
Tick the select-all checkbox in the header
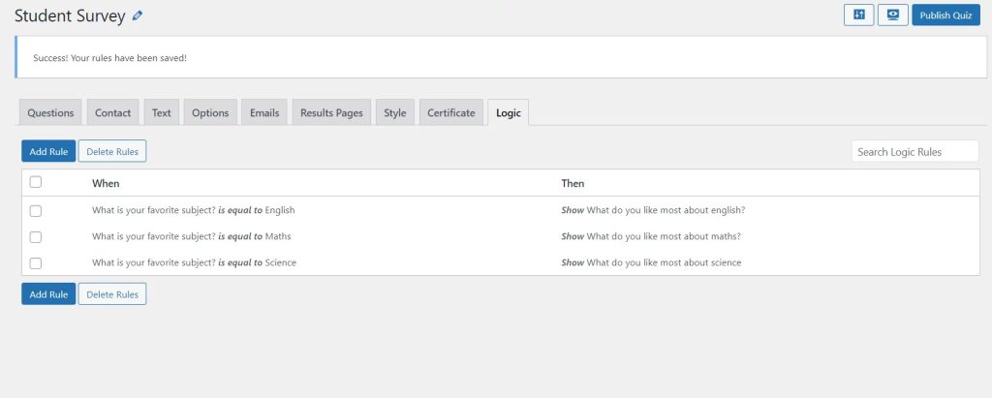[36, 182]
